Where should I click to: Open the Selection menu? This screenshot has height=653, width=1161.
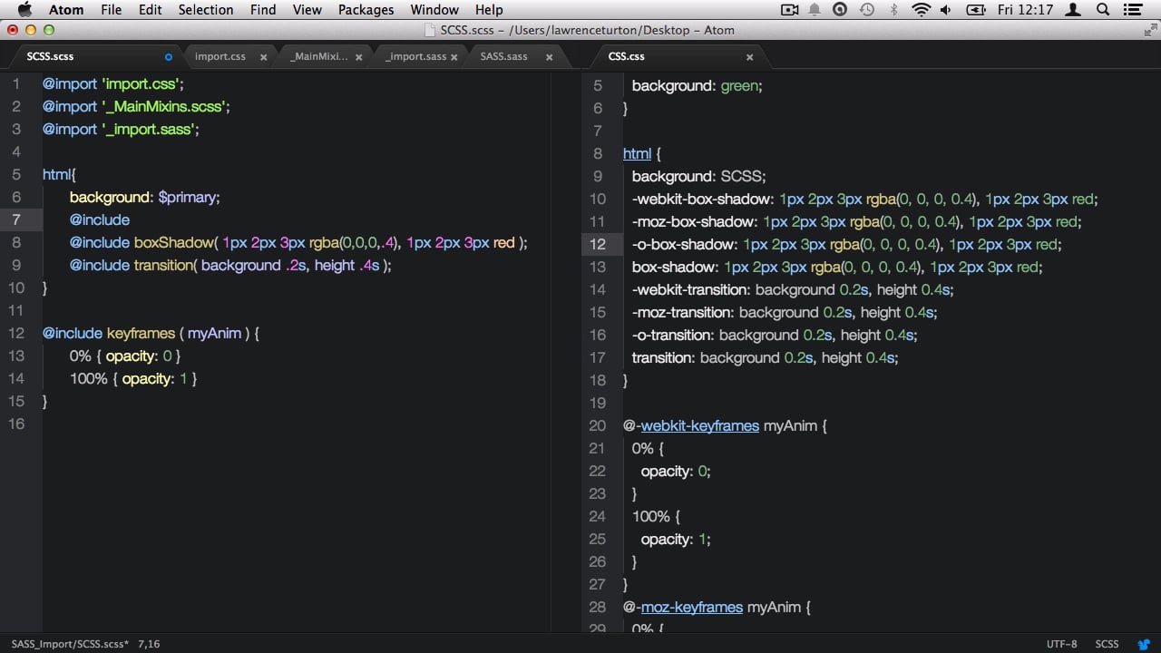[205, 10]
